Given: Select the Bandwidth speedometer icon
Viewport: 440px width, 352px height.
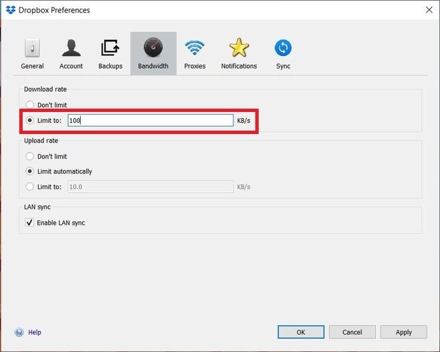Looking at the screenshot, I should click(153, 47).
